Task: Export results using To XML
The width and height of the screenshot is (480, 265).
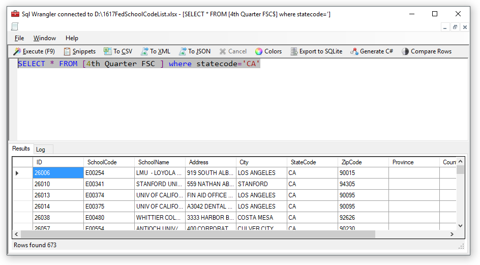Action: (155, 51)
